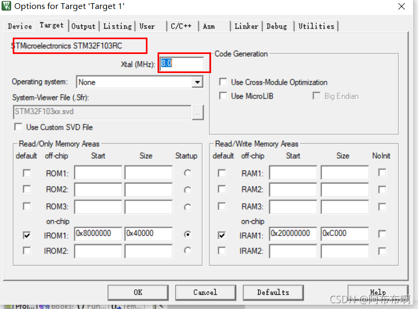This screenshot has width=418, height=309.
Task: Toggle RAM2 default checkbox
Action: (222, 189)
